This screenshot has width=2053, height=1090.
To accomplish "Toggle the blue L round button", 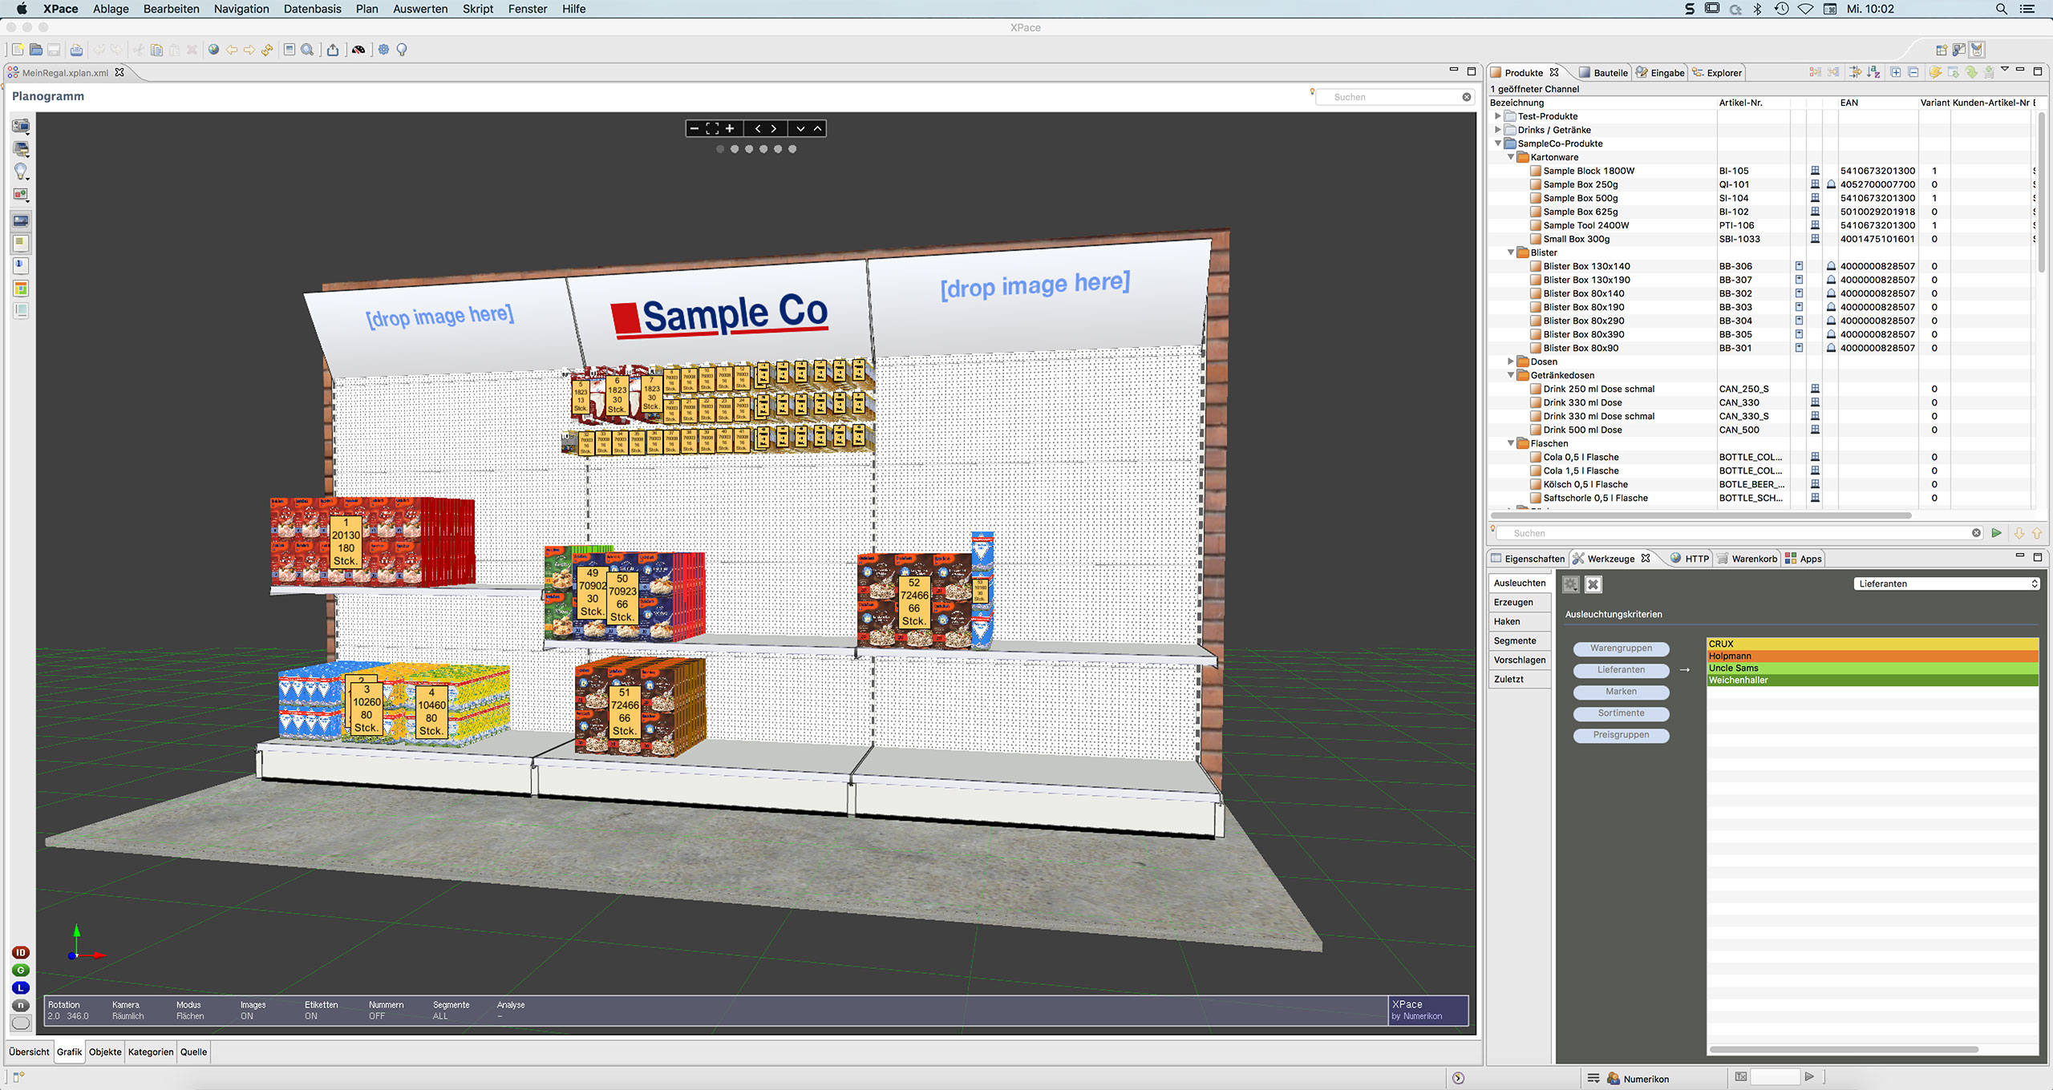I will click(x=21, y=987).
